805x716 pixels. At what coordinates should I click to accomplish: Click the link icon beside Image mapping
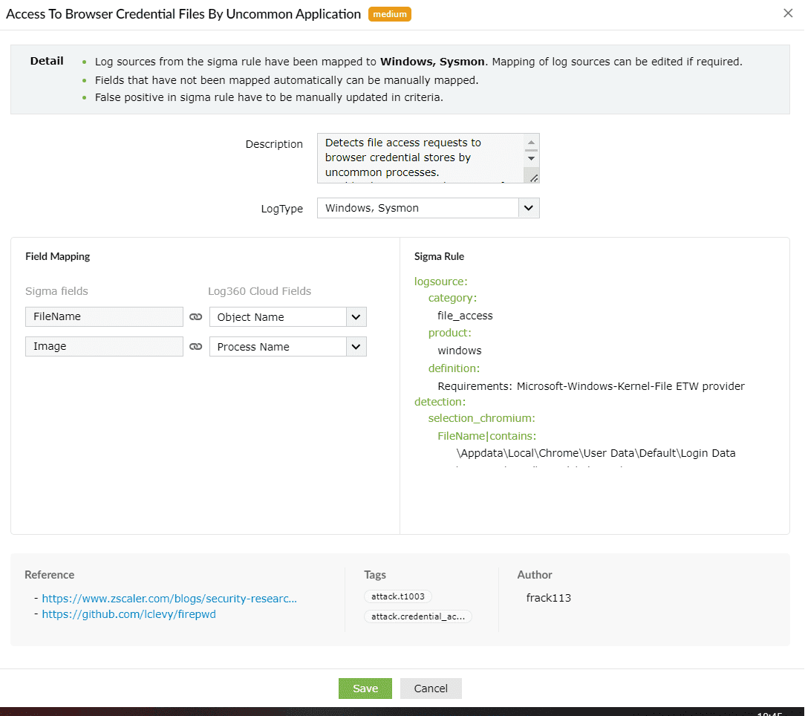[195, 346]
